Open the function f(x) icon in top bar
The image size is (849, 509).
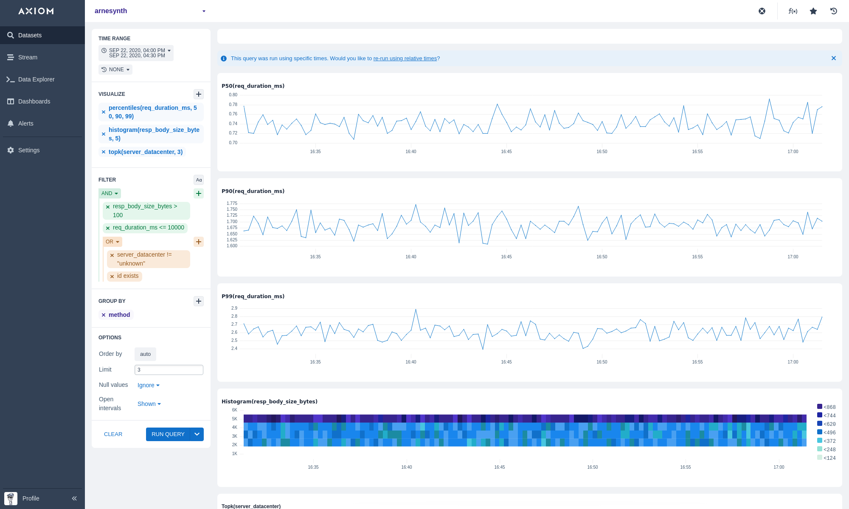point(793,11)
